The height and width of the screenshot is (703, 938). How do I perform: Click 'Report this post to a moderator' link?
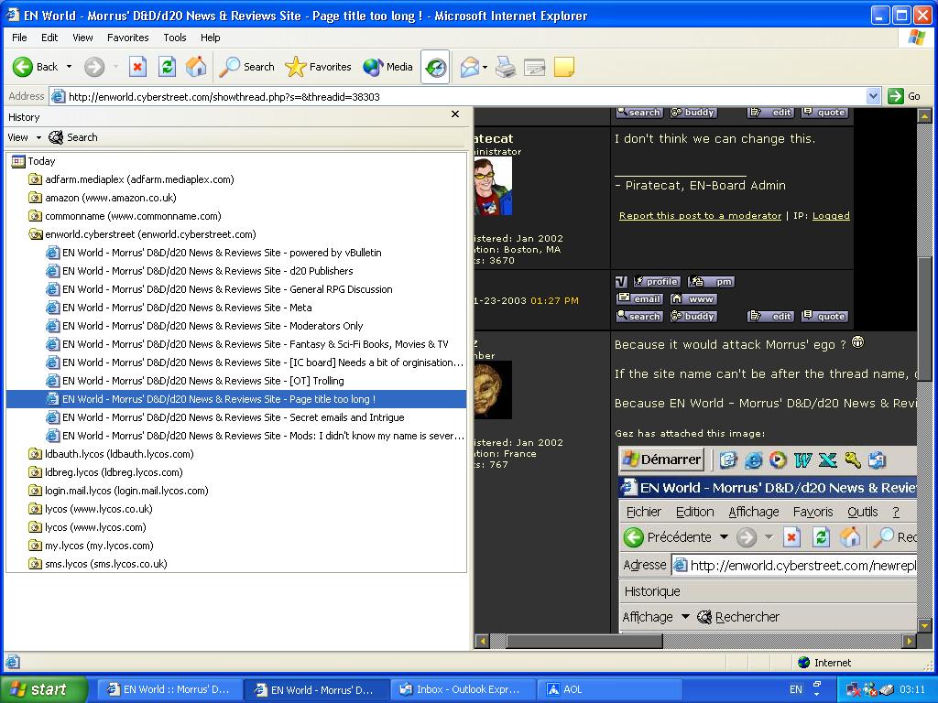tap(700, 216)
